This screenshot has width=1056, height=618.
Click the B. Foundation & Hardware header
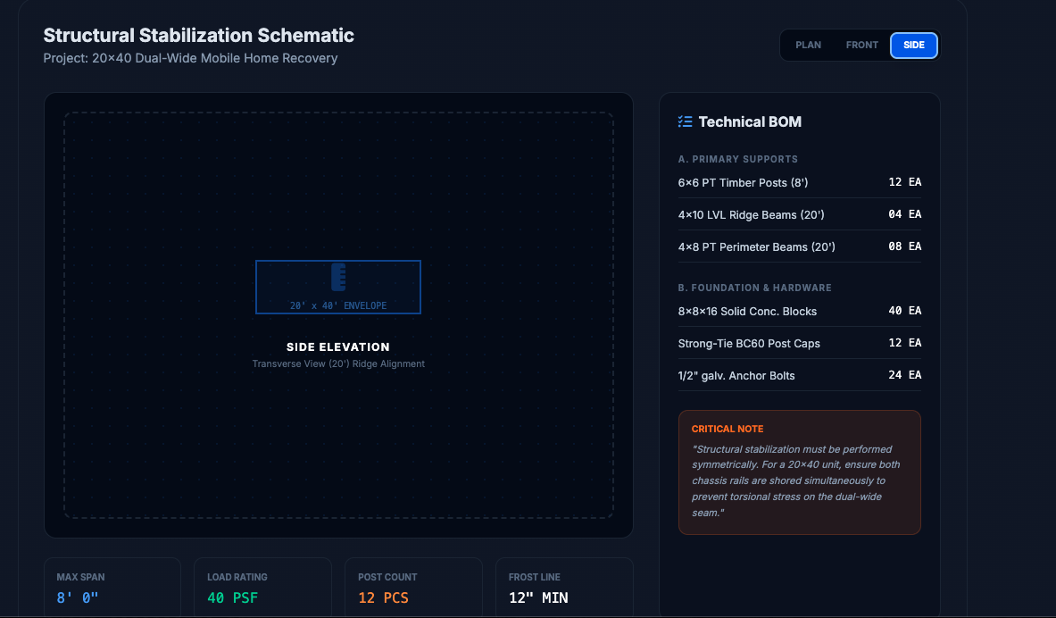tap(754, 288)
